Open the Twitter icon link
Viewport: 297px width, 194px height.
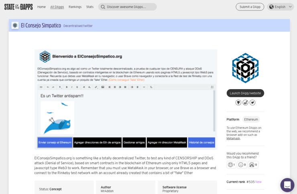[x=252, y=102]
